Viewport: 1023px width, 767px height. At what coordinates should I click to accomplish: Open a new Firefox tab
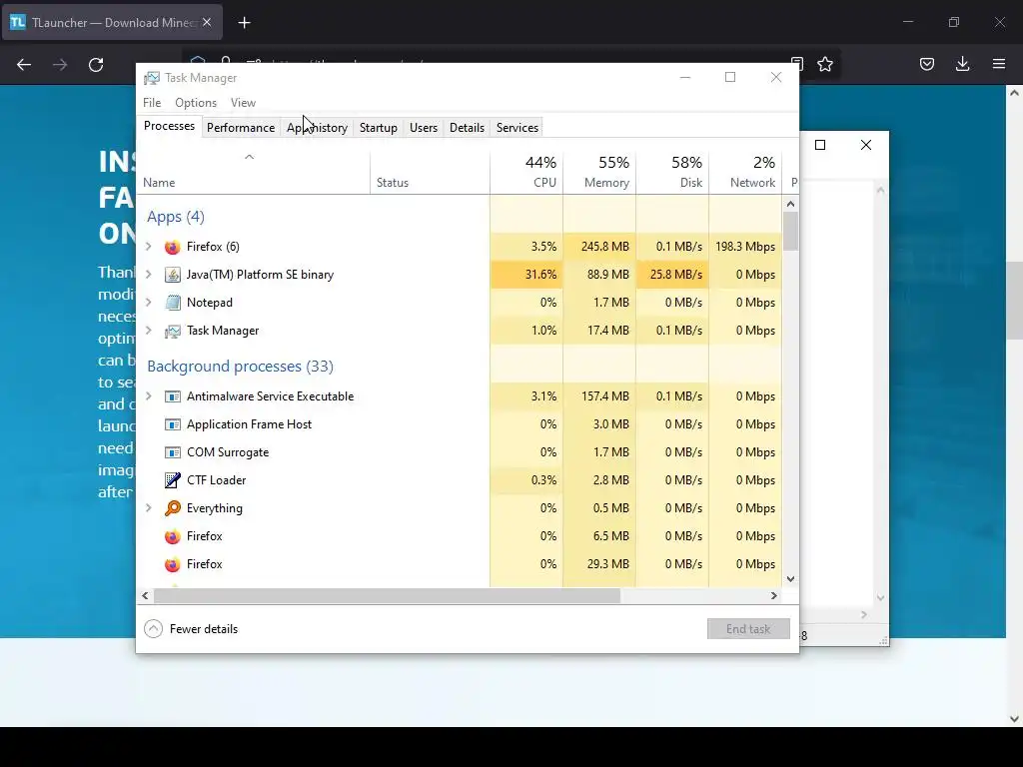pyautogui.click(x=244, y=23)
